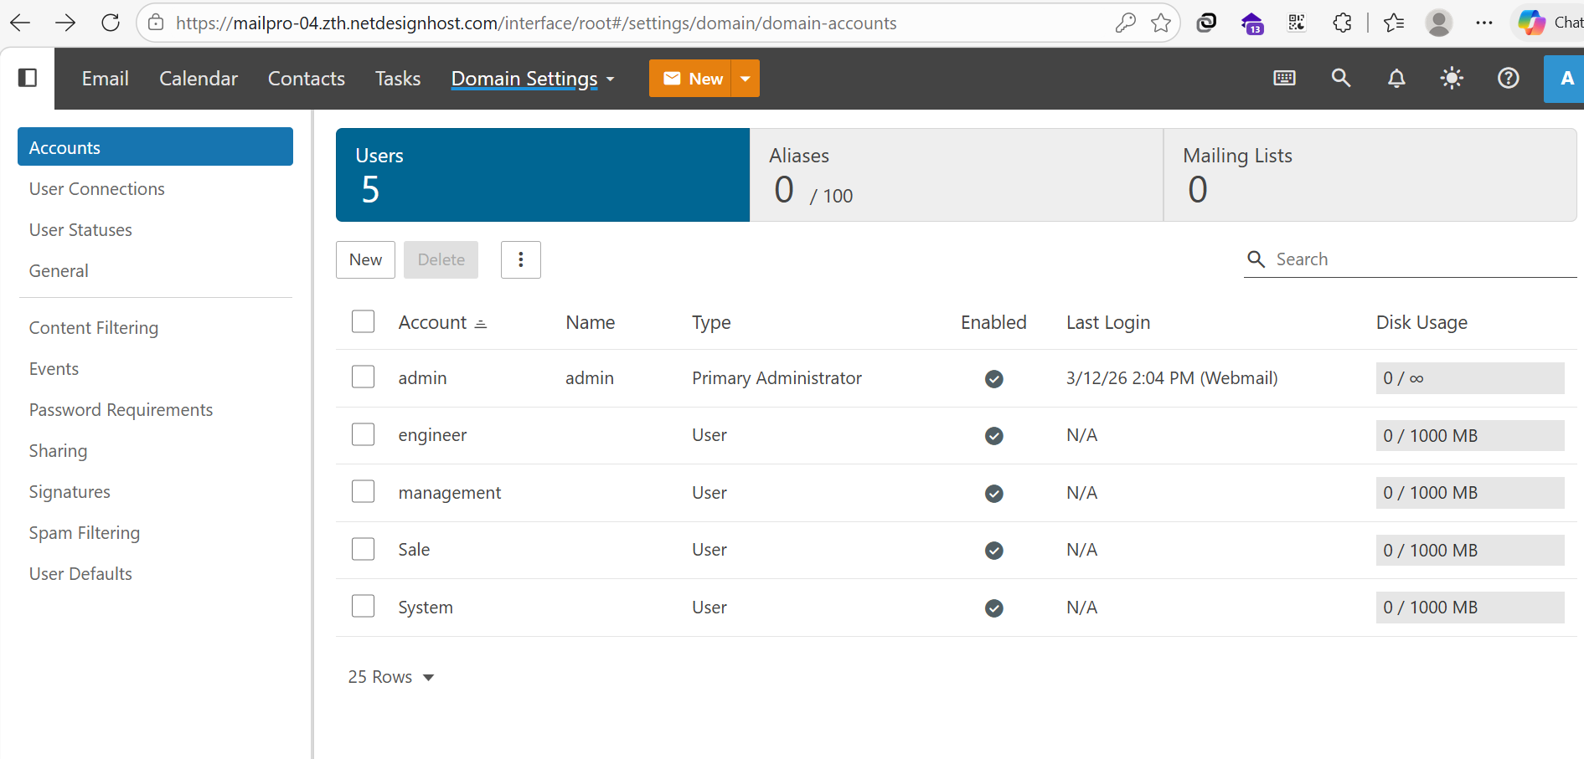
Task: Sort by the Account column header
Action: click(442, 322)
